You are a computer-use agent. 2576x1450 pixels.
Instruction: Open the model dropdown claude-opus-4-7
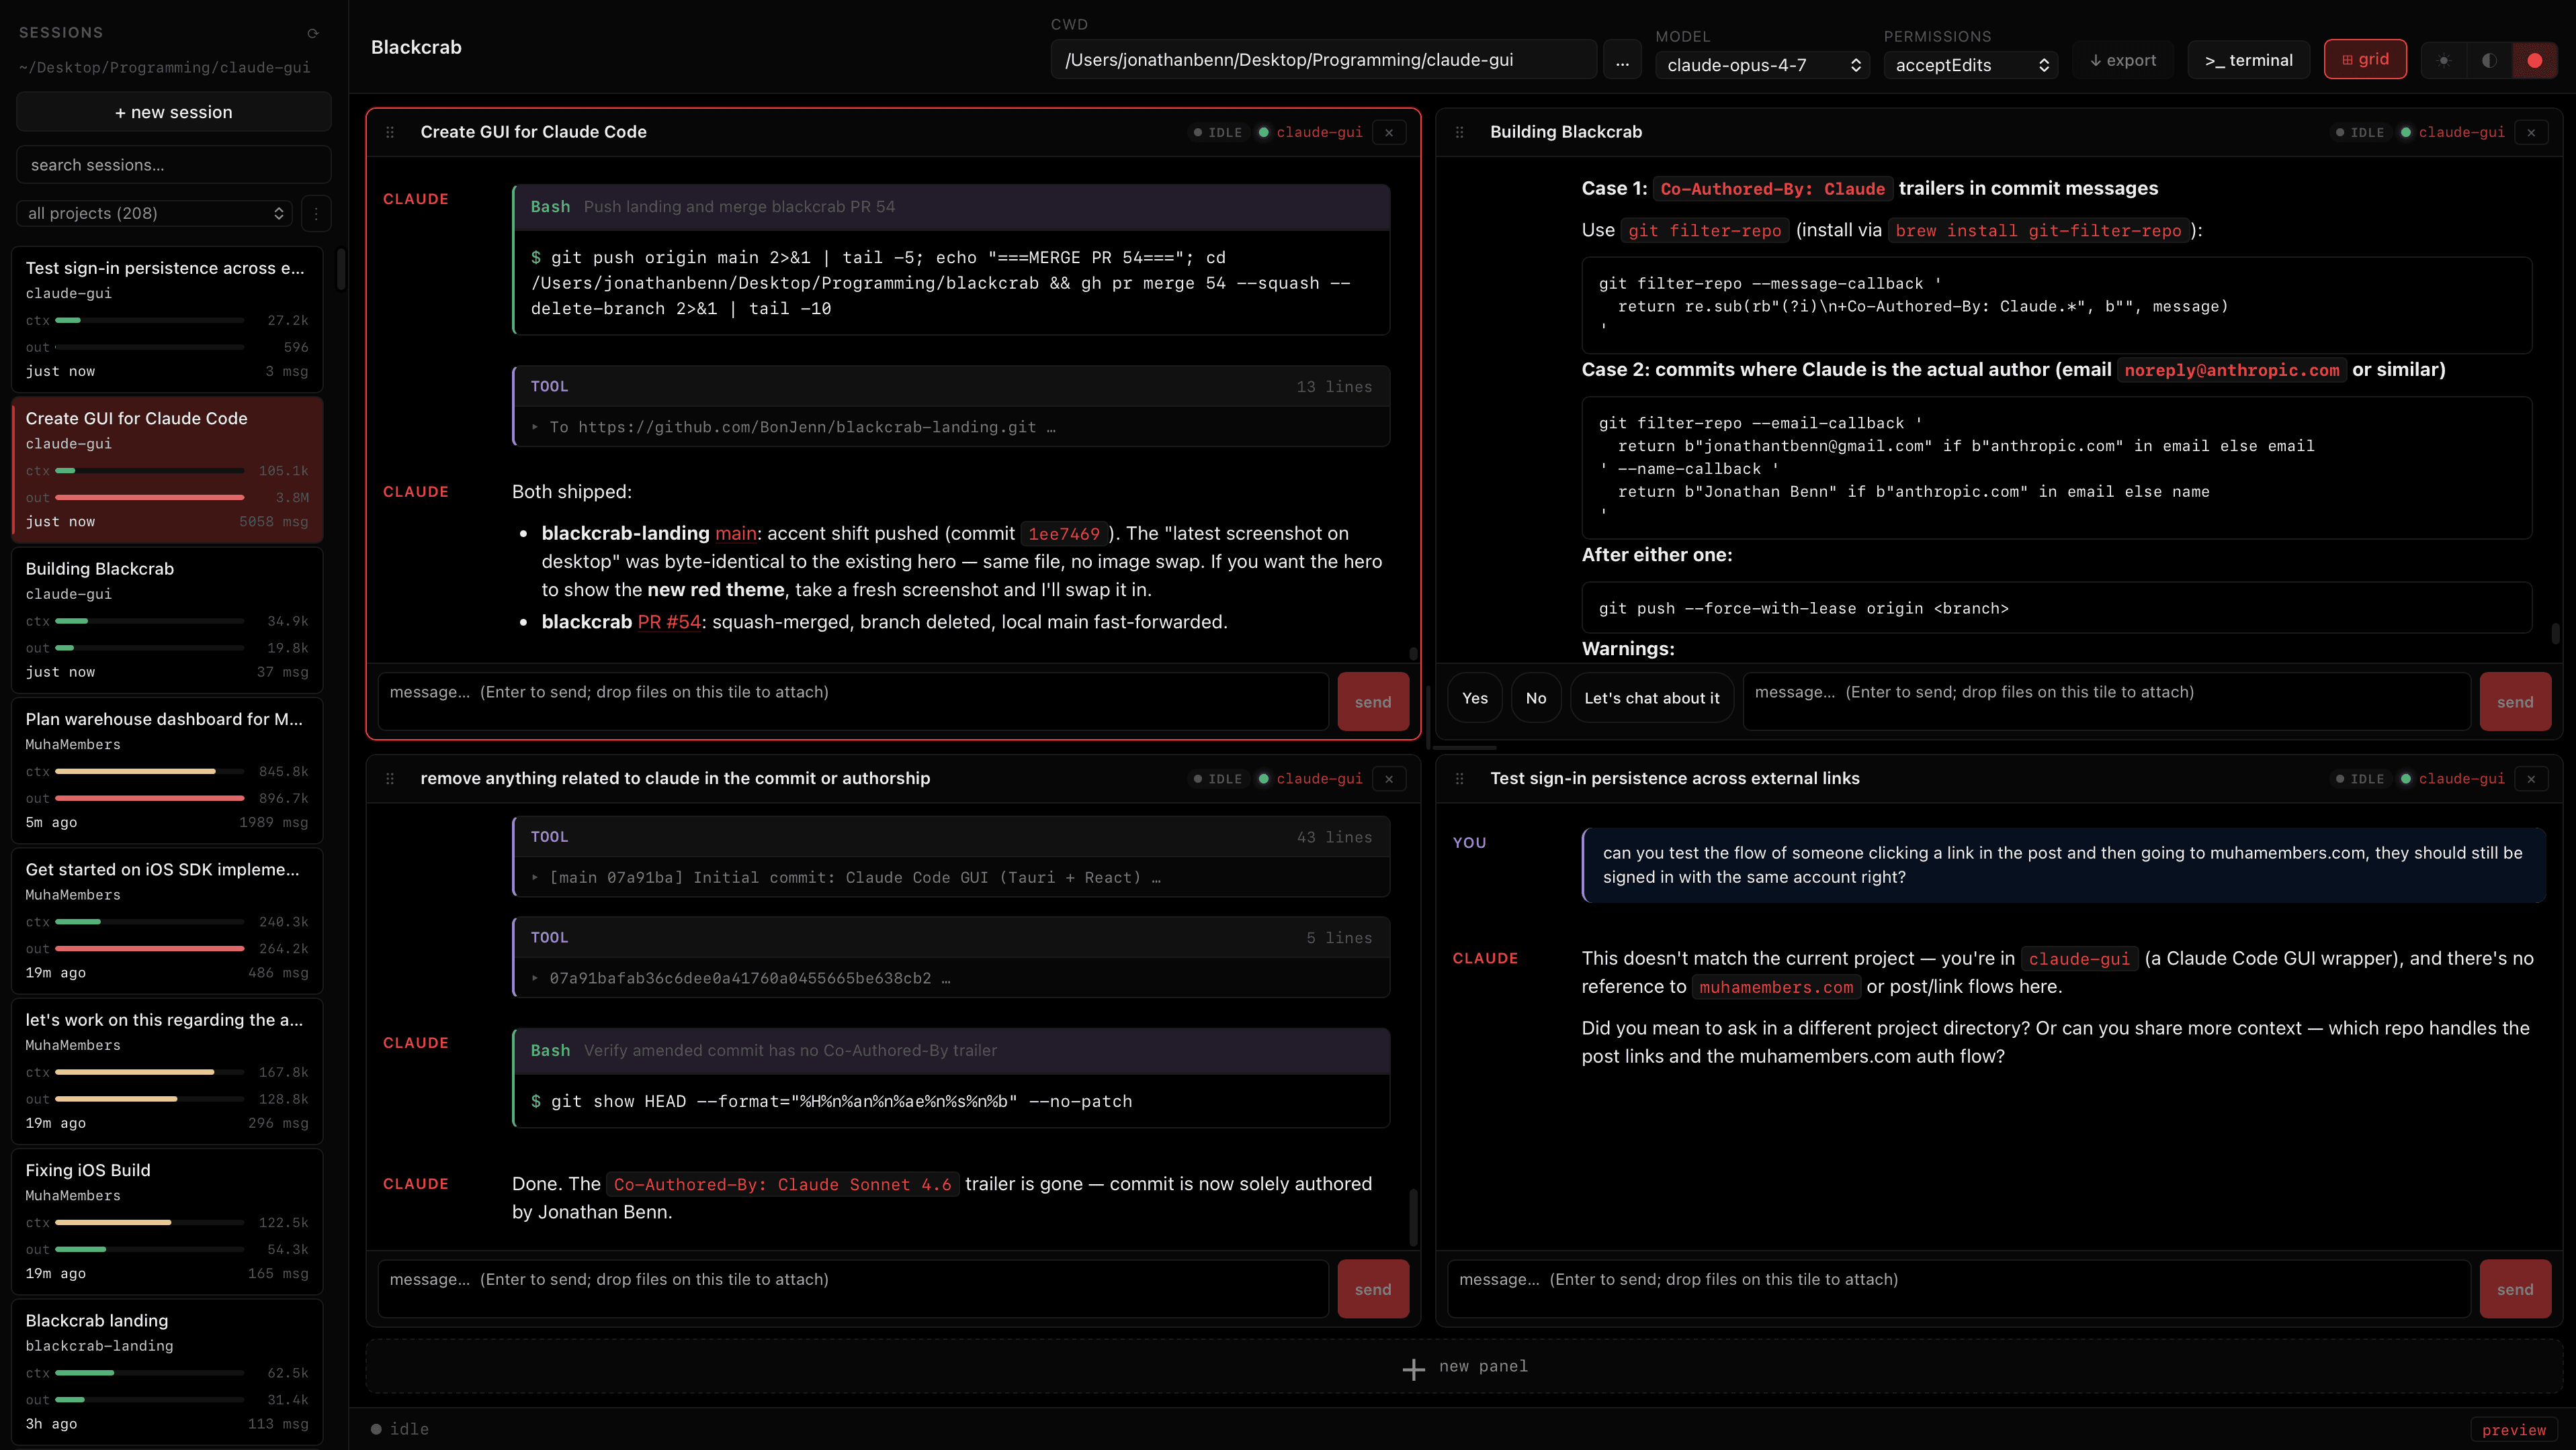point(1762,65)
